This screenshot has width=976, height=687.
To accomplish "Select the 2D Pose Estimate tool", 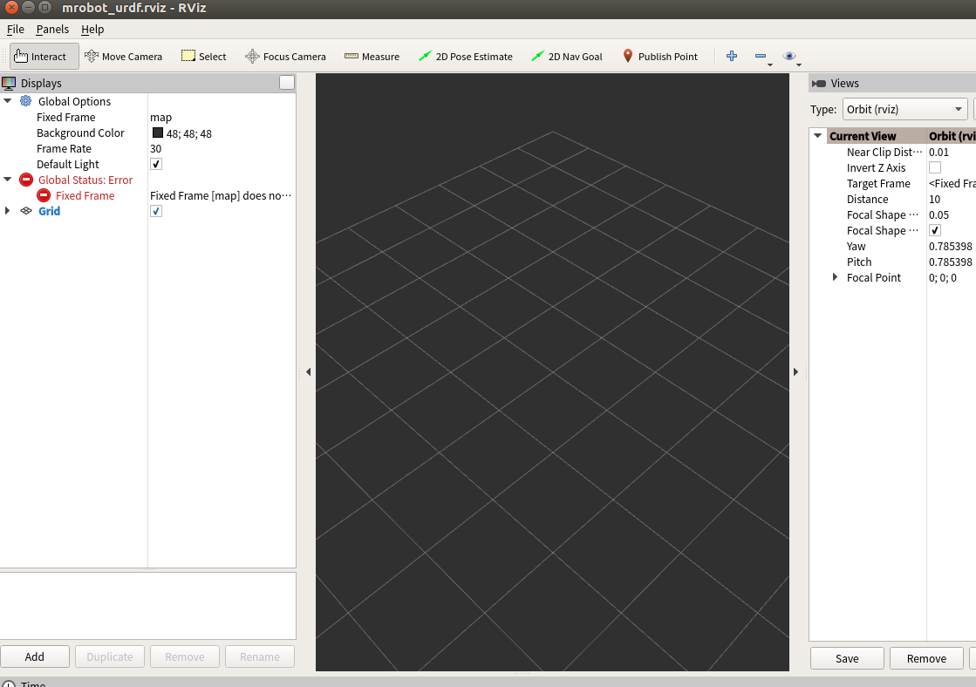I will click(468, 56).
